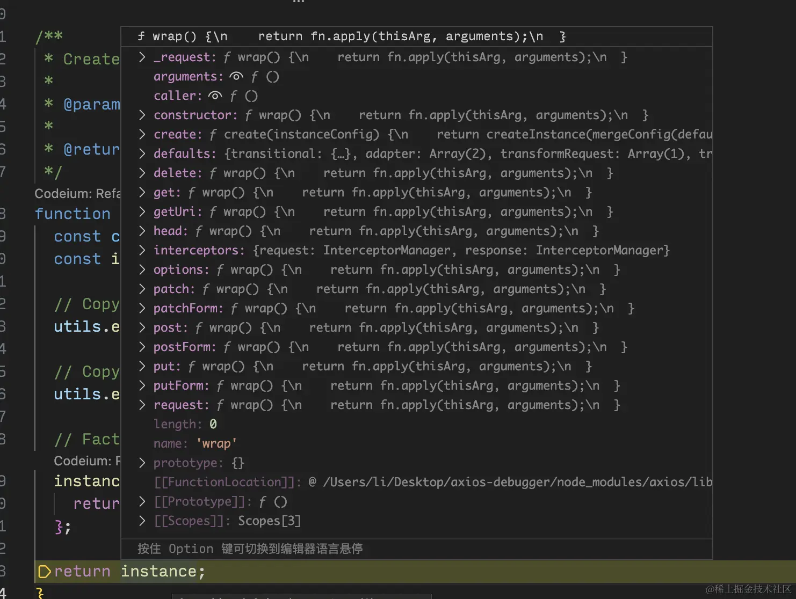Click the caller property label
The image size is (796, 599).
[178, 96]
